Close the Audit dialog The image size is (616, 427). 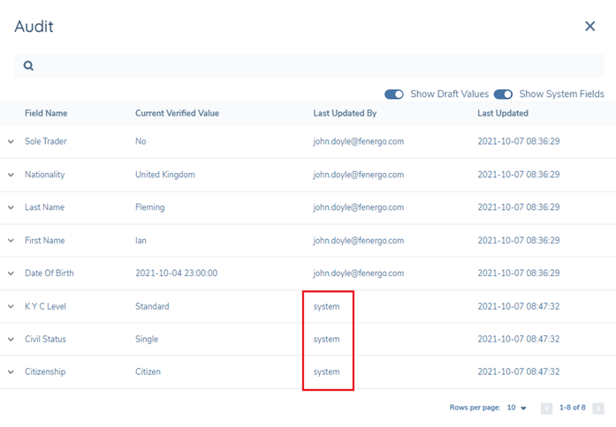pyautogui.click(x=590, y=26)
